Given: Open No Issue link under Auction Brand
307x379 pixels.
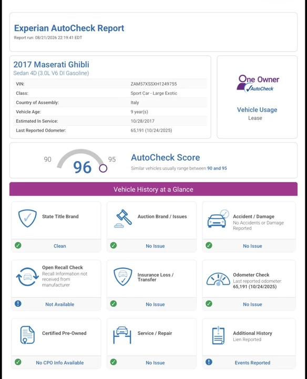Looking at the screenshot, I should [155, 246].
